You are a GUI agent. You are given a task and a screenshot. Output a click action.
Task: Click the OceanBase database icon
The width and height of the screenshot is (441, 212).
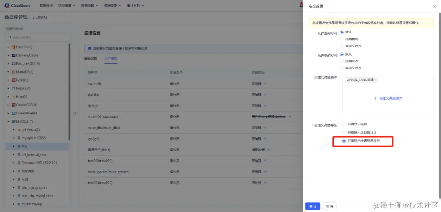pyautogui.click(x=13, y=113)
